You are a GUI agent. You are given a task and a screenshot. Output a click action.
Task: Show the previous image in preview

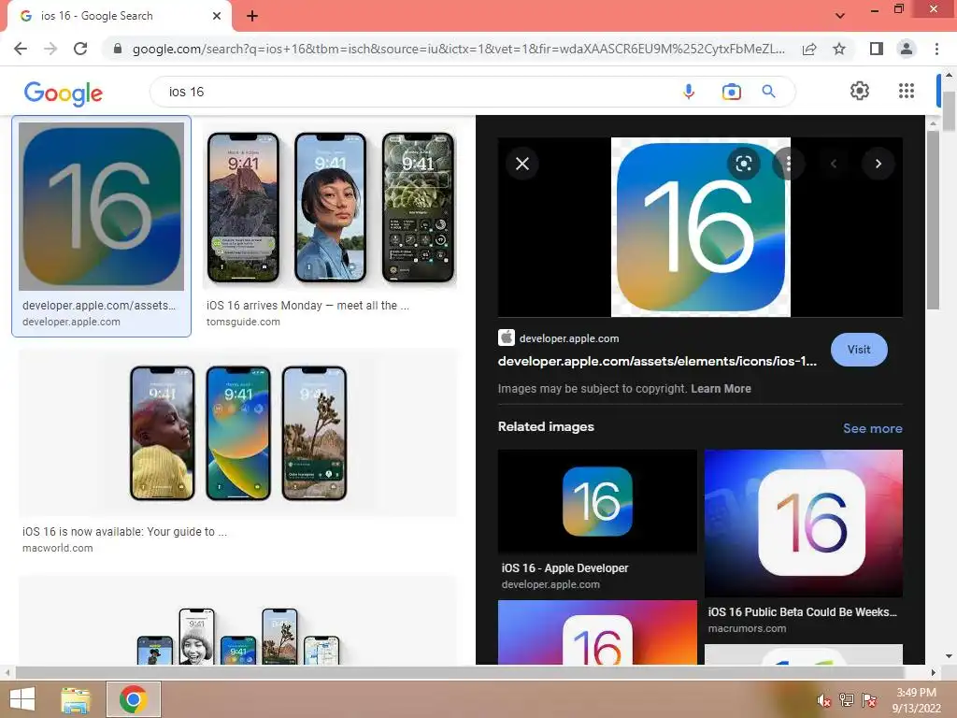coord(833,164)
